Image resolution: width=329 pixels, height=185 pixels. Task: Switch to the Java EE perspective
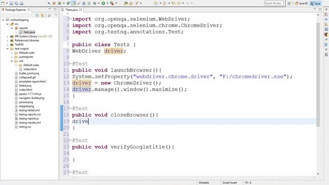302,4
